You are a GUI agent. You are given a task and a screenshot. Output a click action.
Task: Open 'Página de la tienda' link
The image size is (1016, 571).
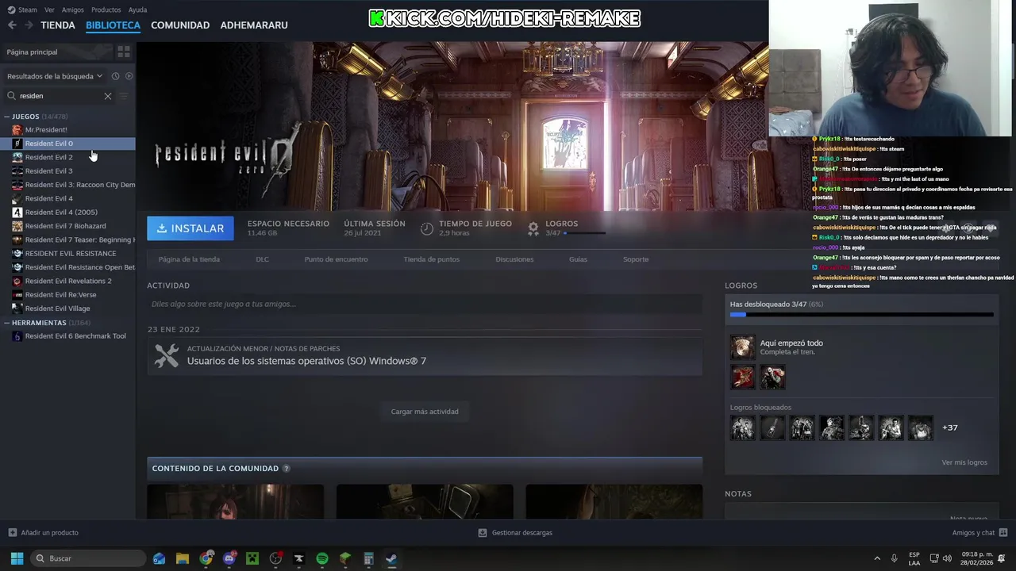pos(189,259)
